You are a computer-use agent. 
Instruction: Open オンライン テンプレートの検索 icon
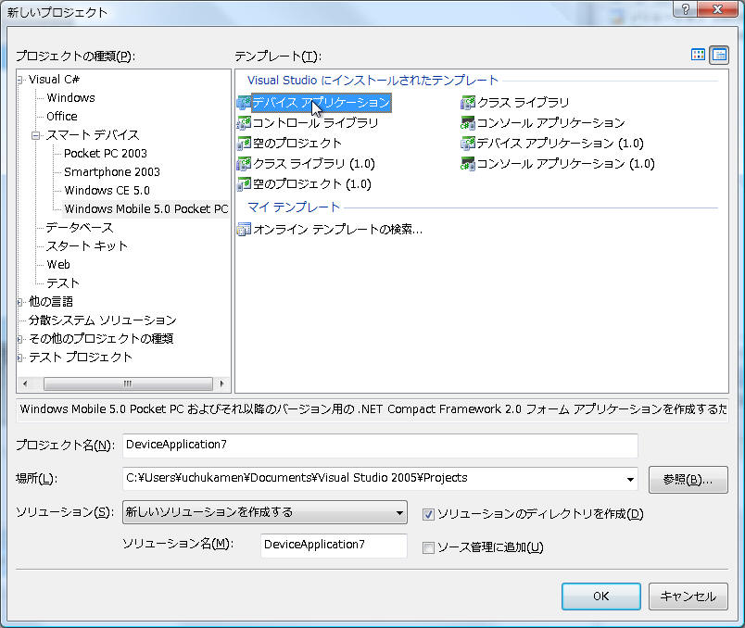pos(244,230)
